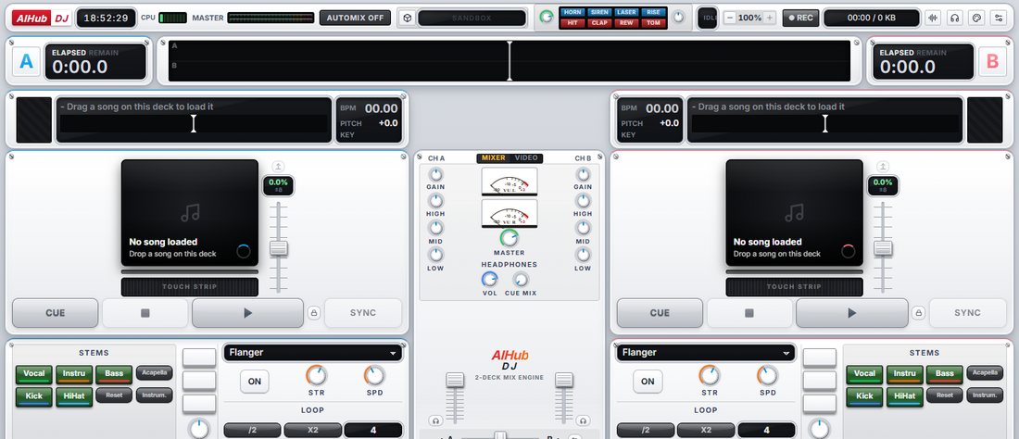This screenshot has width=1019, height=439.
Task: Toggle the Bass stem on deck A
Action: (114, 374)
